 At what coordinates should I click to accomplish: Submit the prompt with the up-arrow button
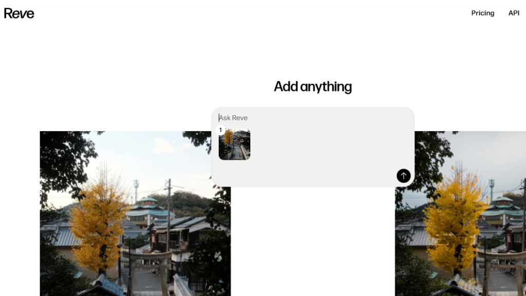(x=404, y=176)
